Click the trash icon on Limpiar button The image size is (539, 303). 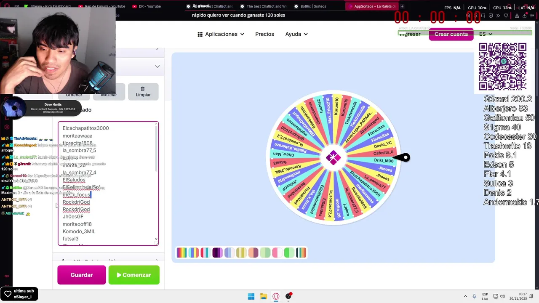click(143, 89)
